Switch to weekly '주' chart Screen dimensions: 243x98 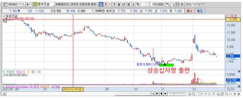[x=114, y=4]
